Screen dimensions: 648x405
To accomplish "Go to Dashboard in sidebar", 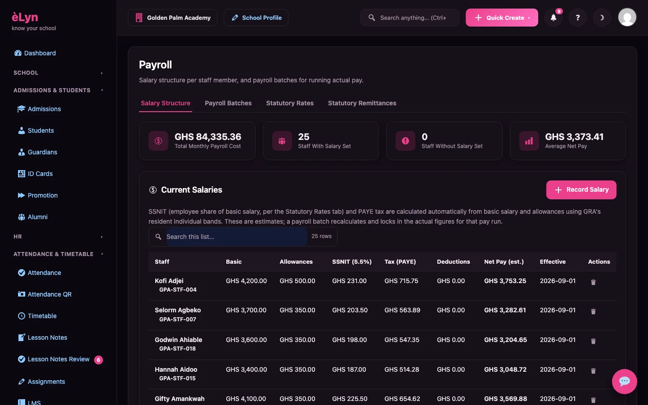I will [x=35, y=53].
